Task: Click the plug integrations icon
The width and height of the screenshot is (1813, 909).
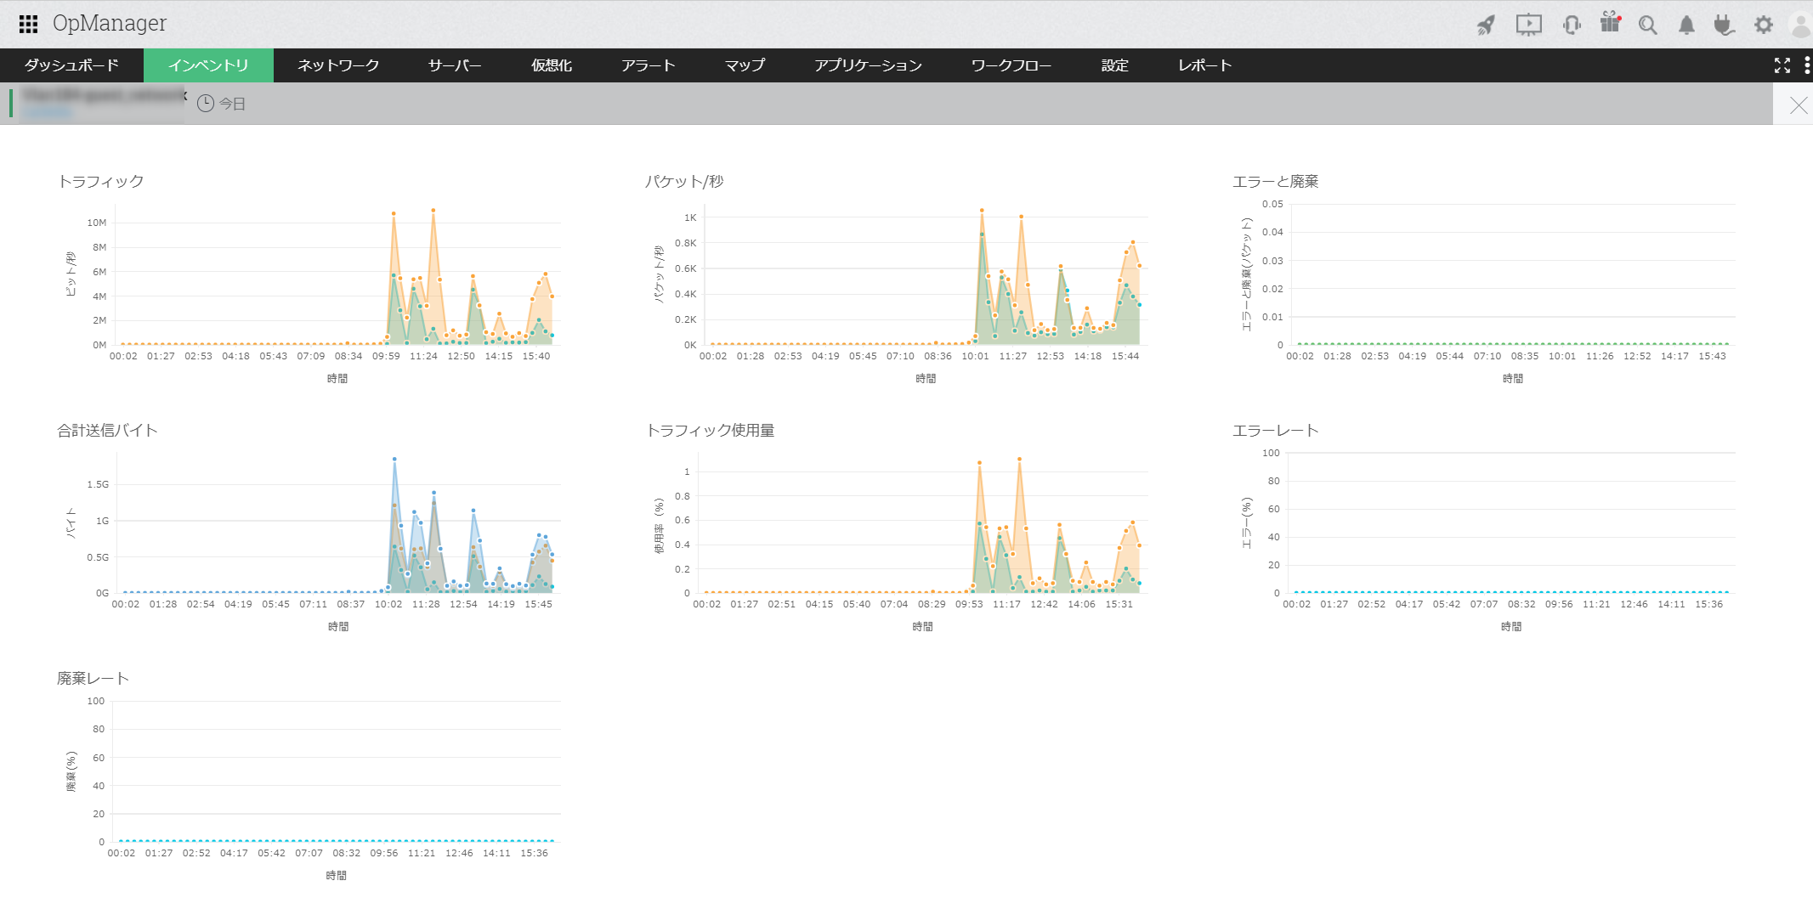Action: [x=1724, y=25]
